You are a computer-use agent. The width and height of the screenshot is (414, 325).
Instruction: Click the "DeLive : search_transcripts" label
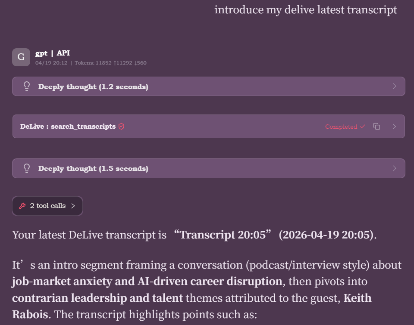pos(68,127)
